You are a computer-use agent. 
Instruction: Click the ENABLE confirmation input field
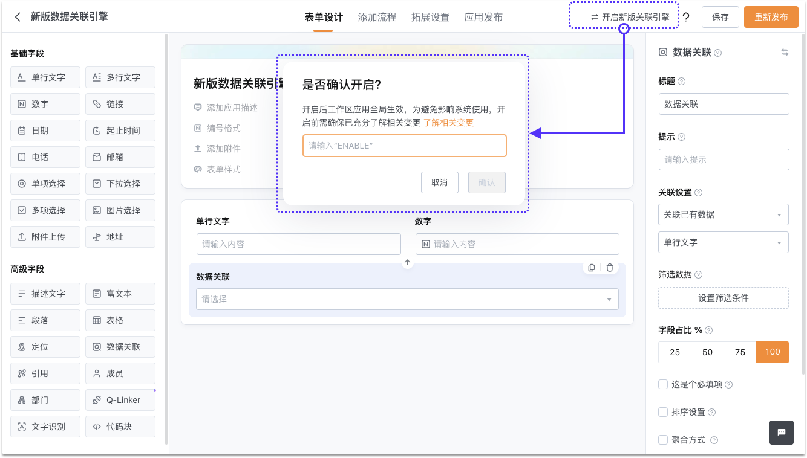[x=404, y=146]
